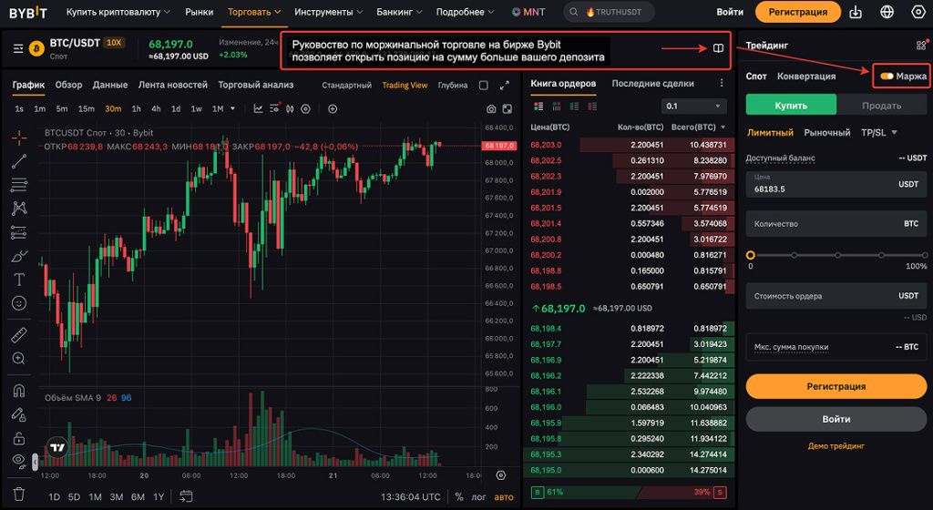Click the green Купить button
This screenshot has height=510, width=933.
click(x=791, y=106)
